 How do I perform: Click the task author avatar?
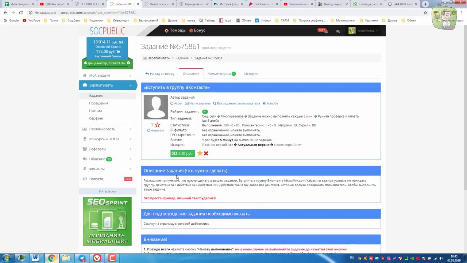tap(156, 107)
